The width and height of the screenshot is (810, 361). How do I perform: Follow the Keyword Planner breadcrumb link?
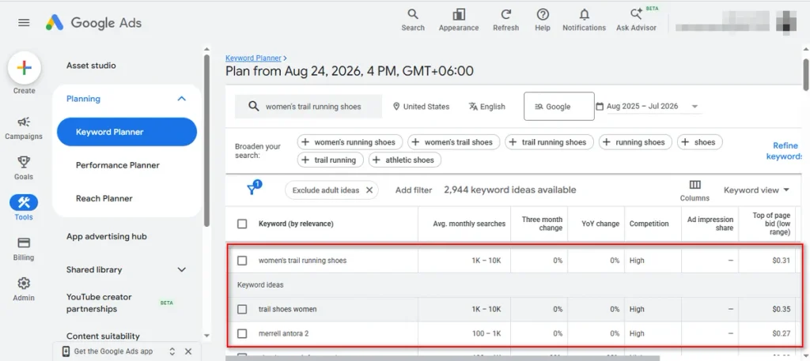pos(254,58)
